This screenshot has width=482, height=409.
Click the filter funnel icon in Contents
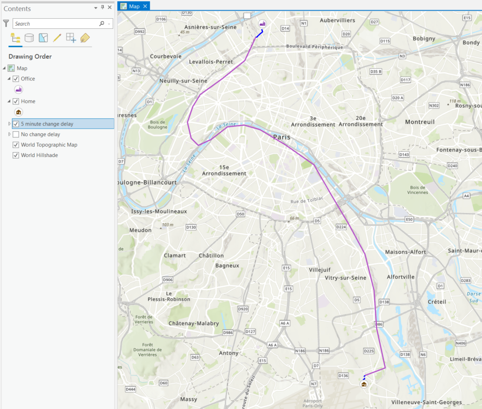(x=6, y=23)
